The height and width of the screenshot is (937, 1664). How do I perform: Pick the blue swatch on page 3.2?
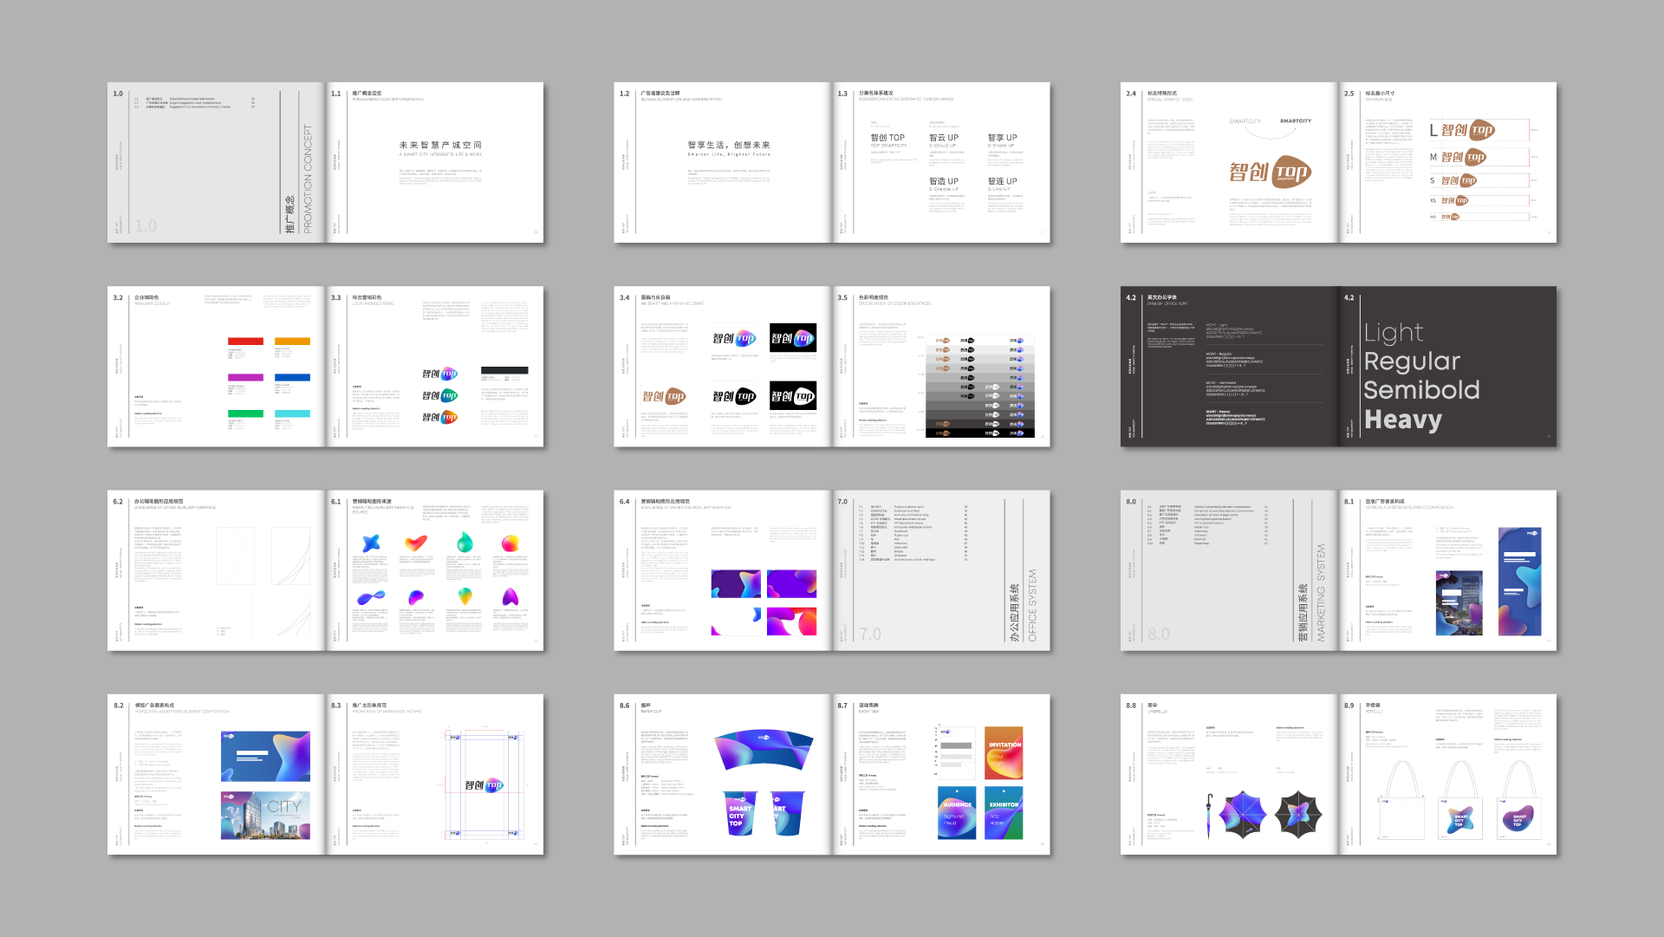pos(292,378)
